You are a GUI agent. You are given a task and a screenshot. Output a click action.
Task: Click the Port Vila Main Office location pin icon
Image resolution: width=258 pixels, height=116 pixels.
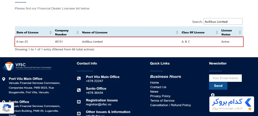(x=4, y=79)
